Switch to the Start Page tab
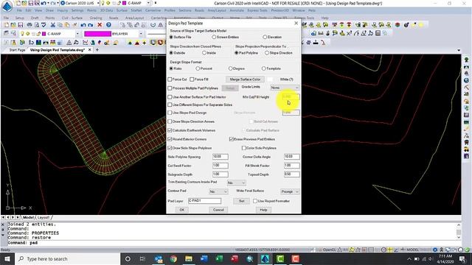The image size is (472, 265). pos(17,50)
